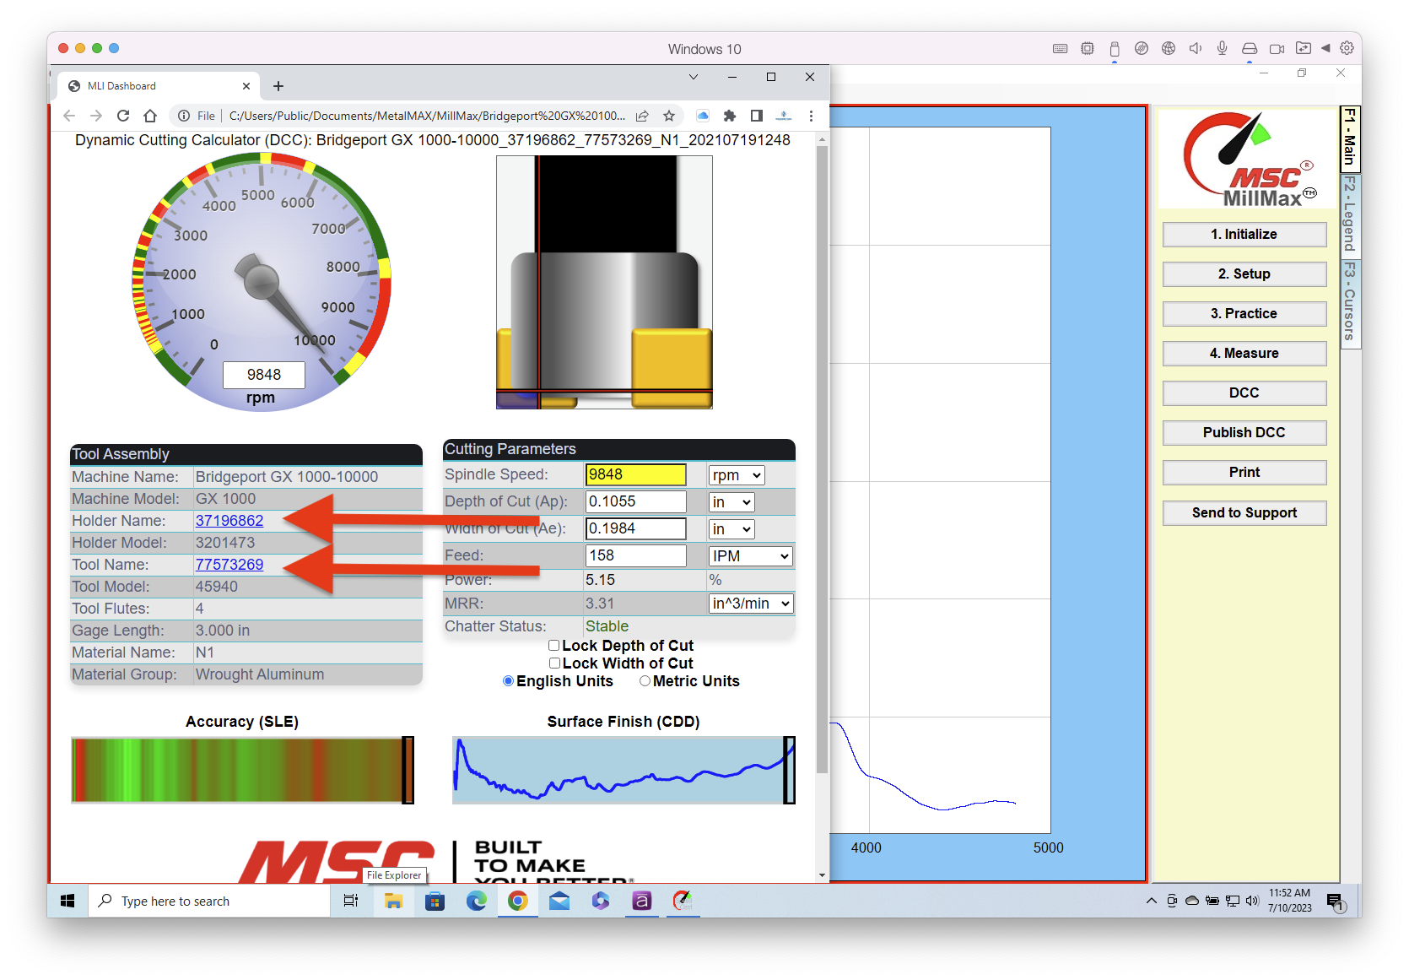Open the MillMax app taskbar icon

(x=683, y=901)
